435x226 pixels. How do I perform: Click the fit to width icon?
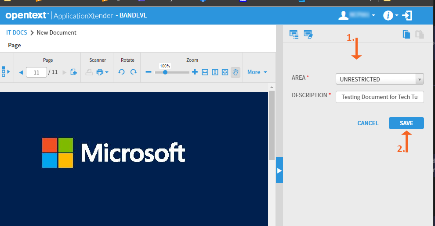(205, 72)
